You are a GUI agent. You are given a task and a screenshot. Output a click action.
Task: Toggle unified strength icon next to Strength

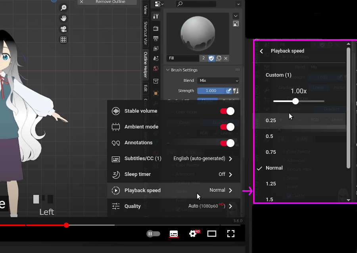click(236, 91)
